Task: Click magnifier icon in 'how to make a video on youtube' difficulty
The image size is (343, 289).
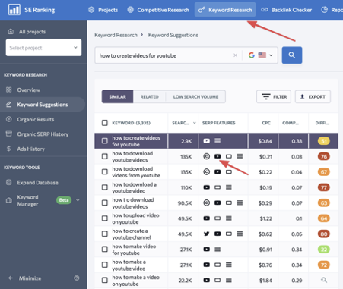Action: point(324,280)
